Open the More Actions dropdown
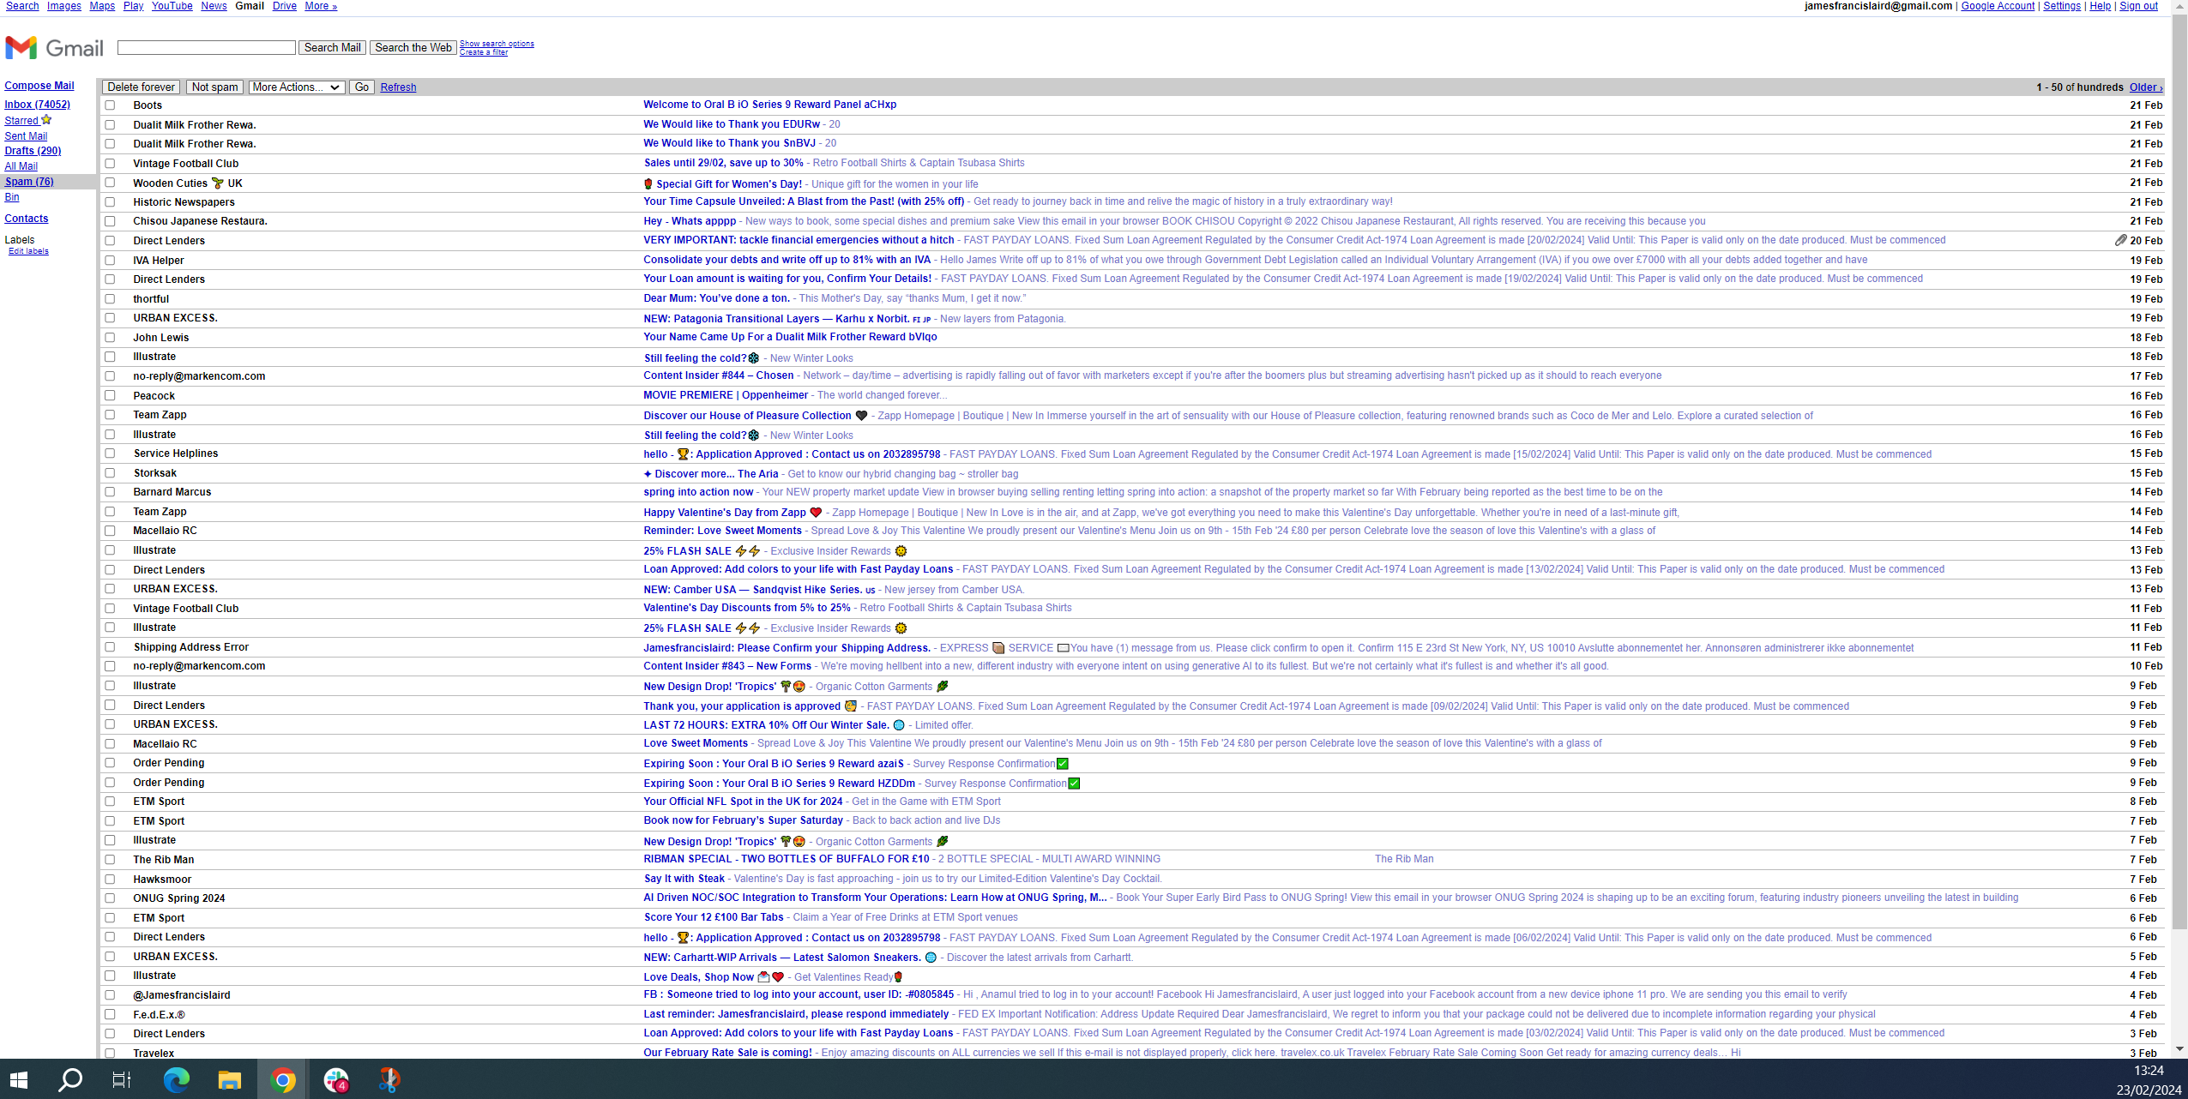Viewport: 2188px width, 1099px height. (x=296, y=87)
